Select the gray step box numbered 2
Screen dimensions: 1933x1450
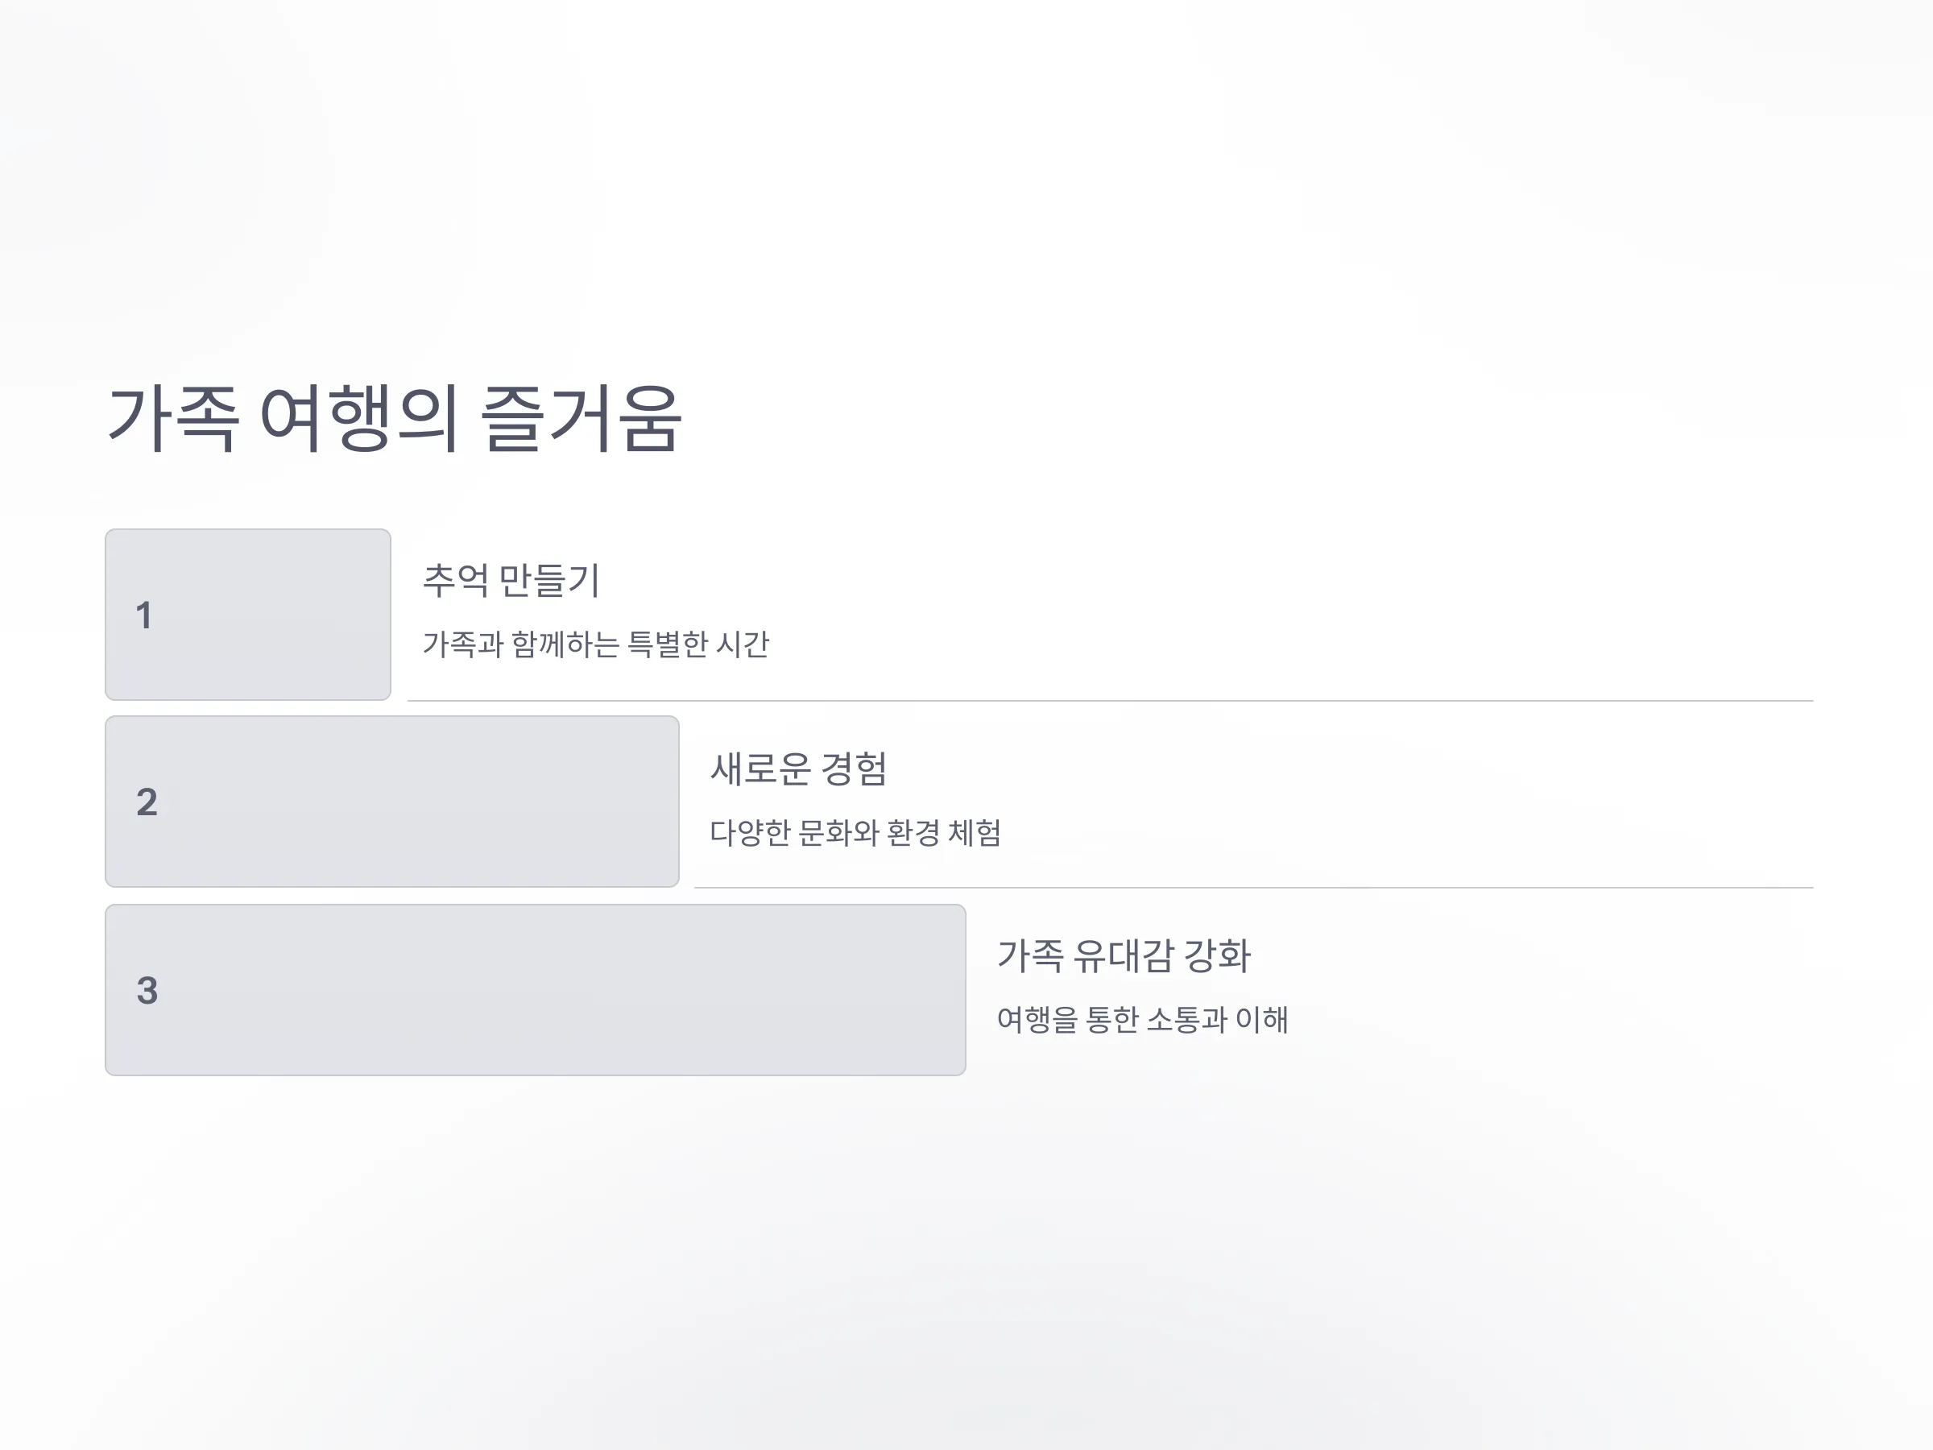[x=392, y=802]
